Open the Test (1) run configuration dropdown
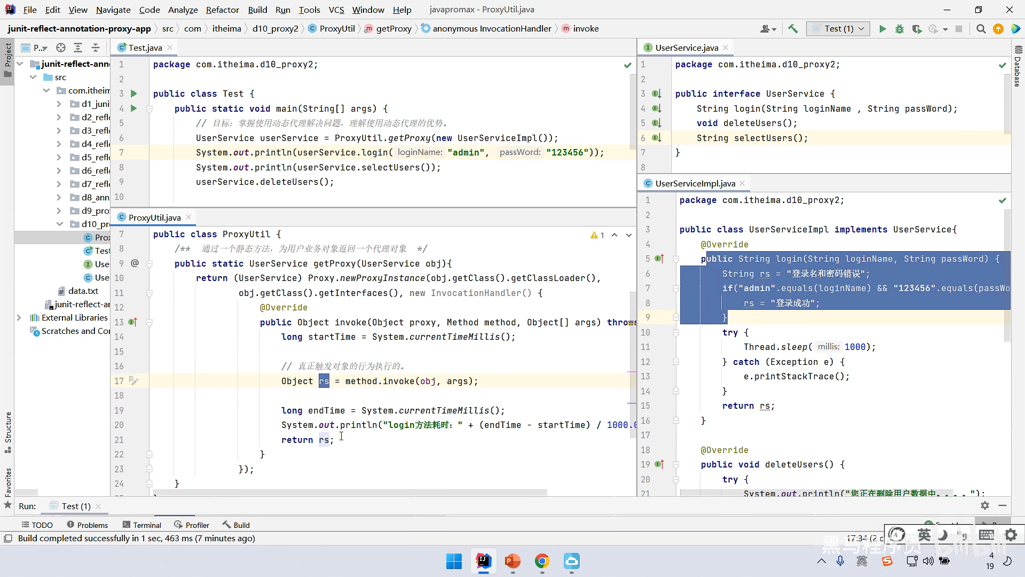The height and width of the screenshot is (577, 1025). pos(839,29)
